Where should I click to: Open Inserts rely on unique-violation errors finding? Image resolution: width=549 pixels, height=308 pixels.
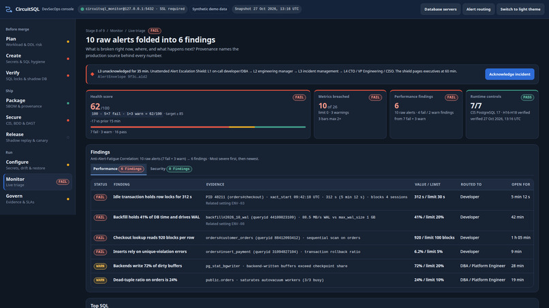point(312,252)
